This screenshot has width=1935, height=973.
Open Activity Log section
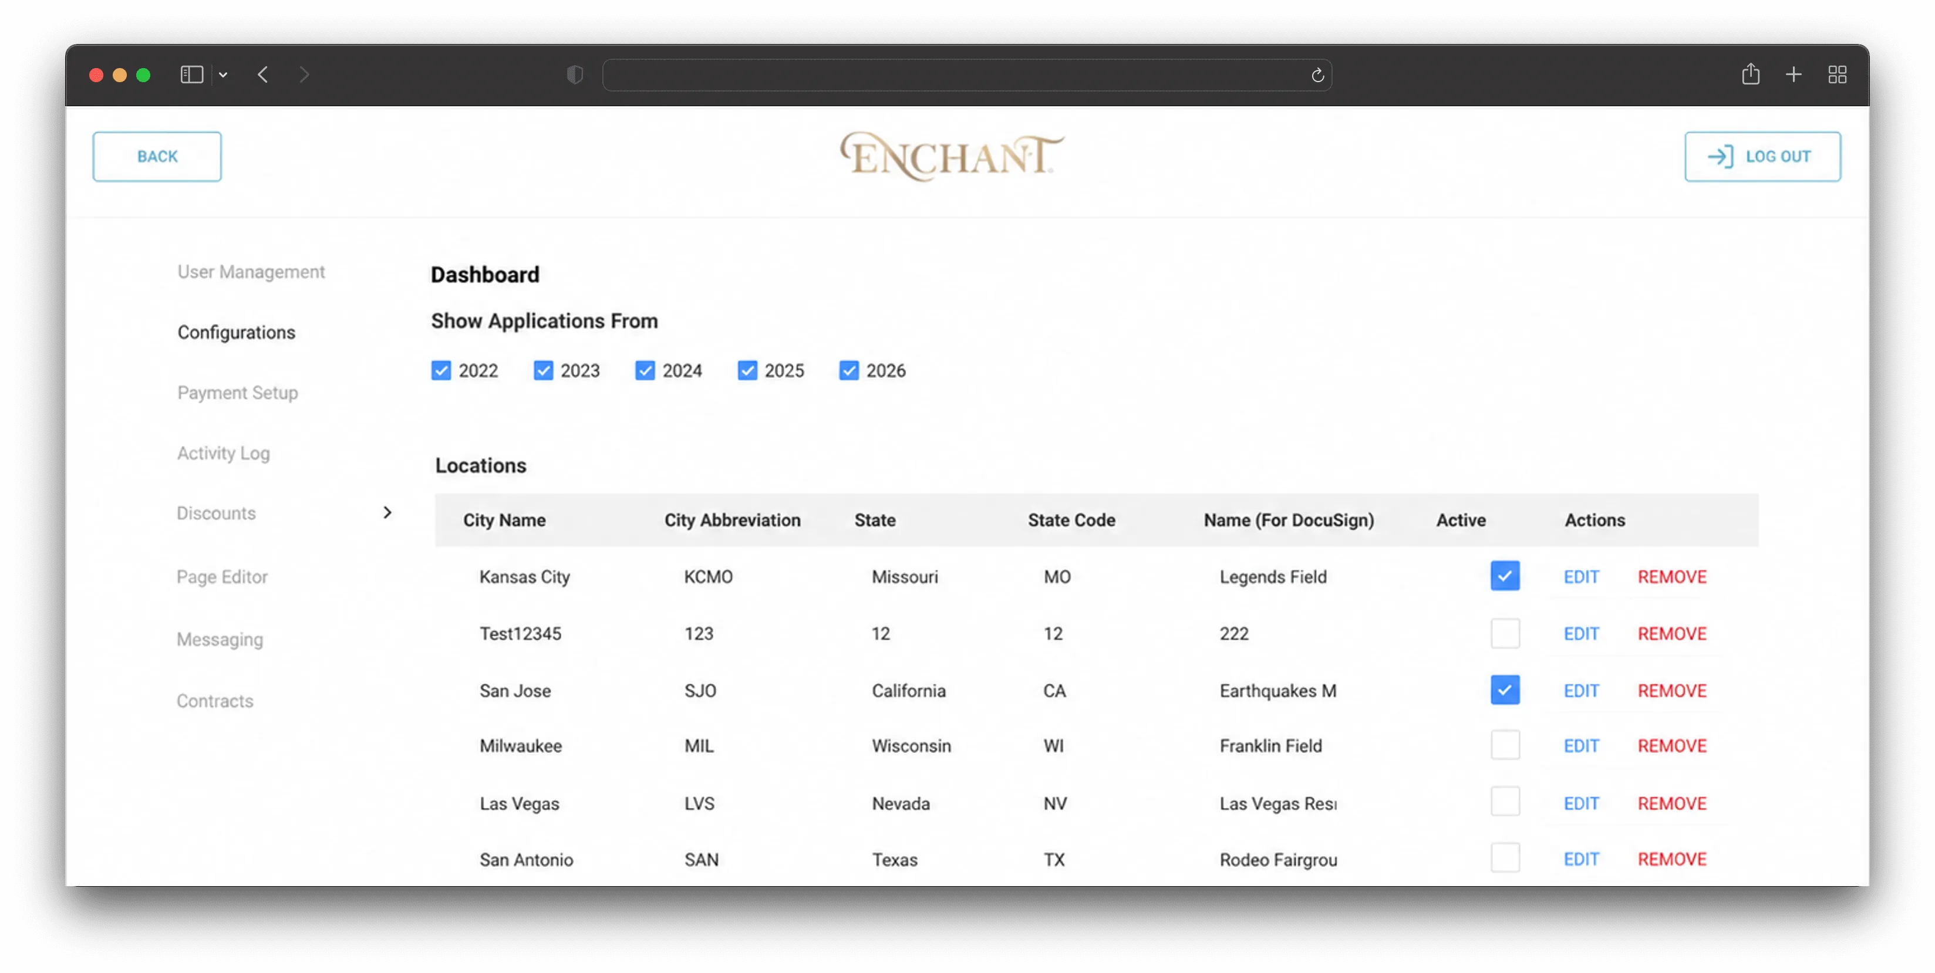point(223,452)
